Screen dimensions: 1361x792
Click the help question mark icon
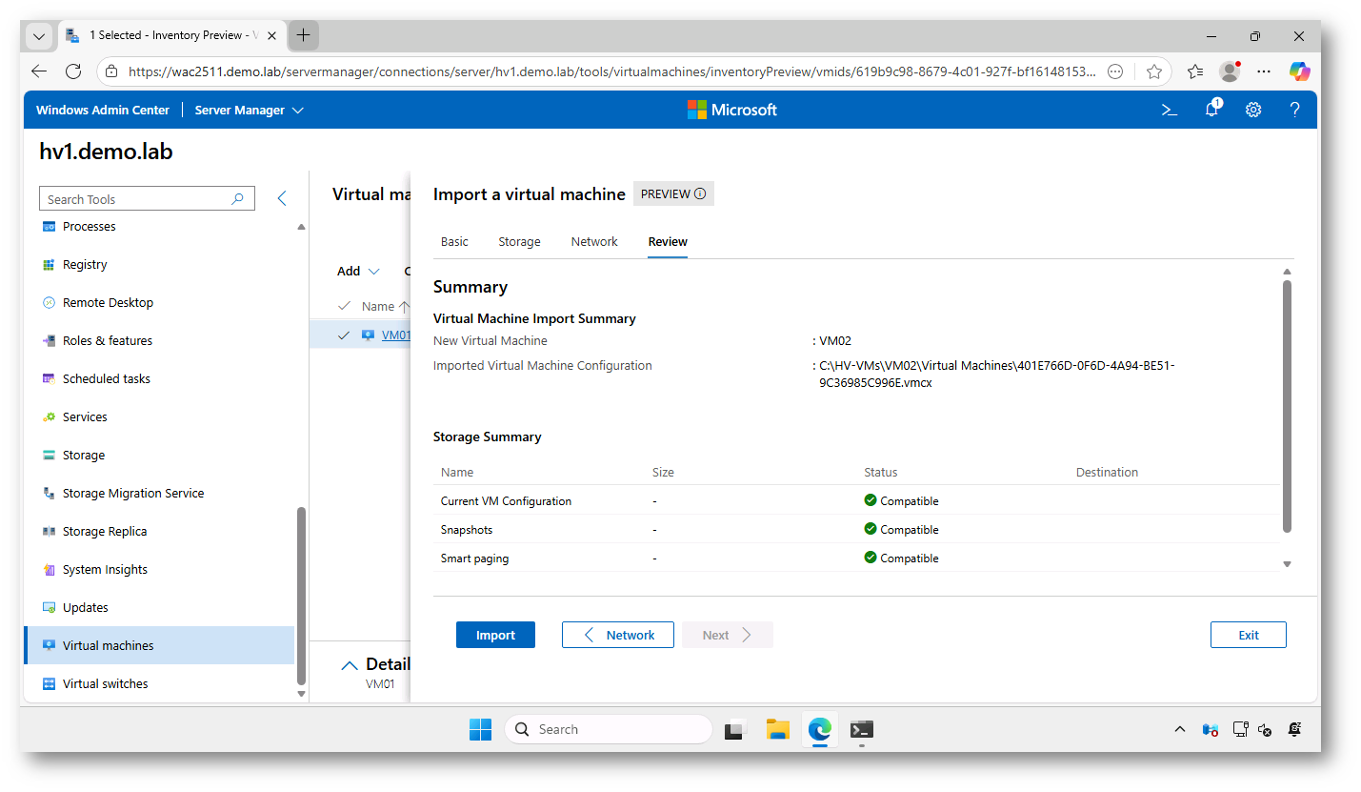coord(1294,110)
